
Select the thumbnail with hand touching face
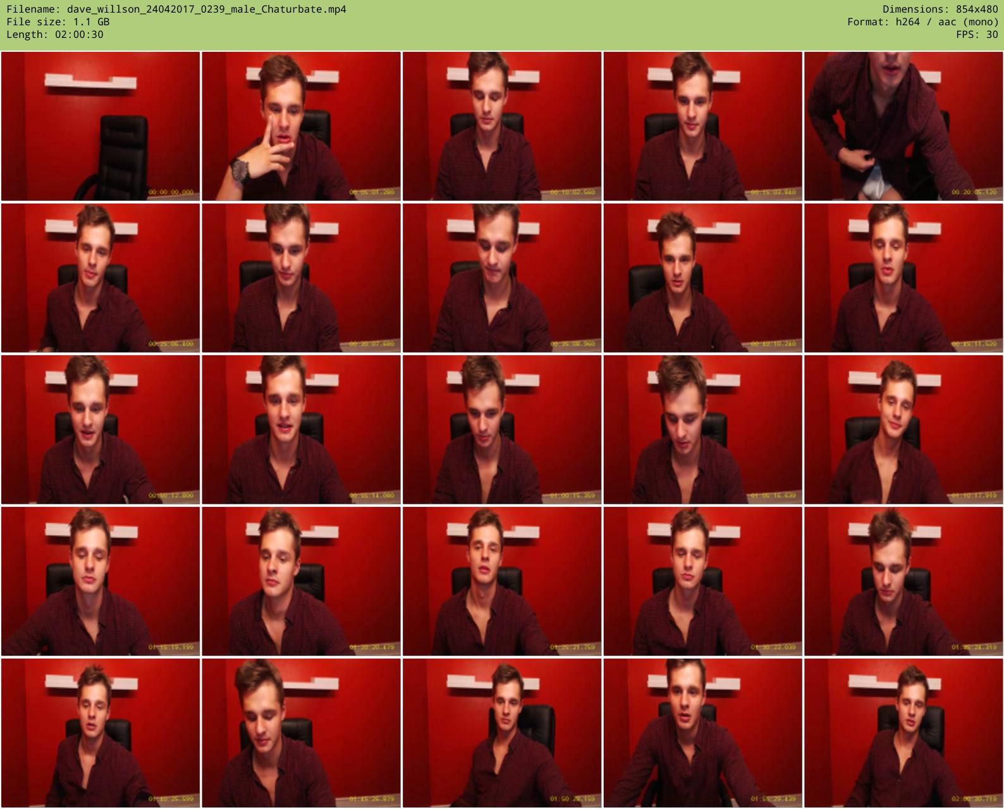(x=301, y=126)
